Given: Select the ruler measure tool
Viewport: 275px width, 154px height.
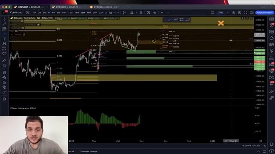Looking at the screenshot, I should (4, 61).
